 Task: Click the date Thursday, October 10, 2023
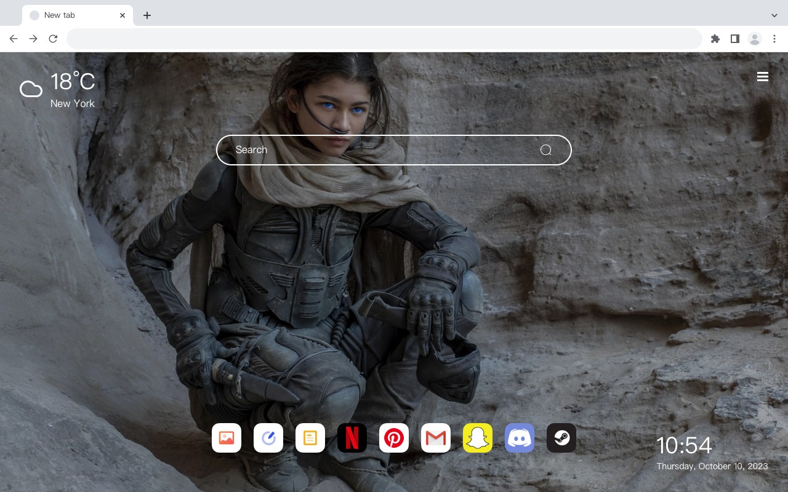click(712, 466)
